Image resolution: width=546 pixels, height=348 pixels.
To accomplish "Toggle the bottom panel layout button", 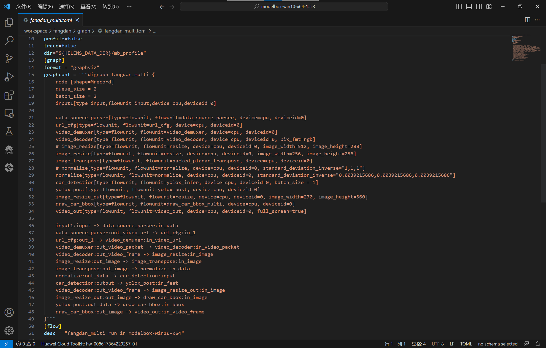I will [x=469, y=7].
